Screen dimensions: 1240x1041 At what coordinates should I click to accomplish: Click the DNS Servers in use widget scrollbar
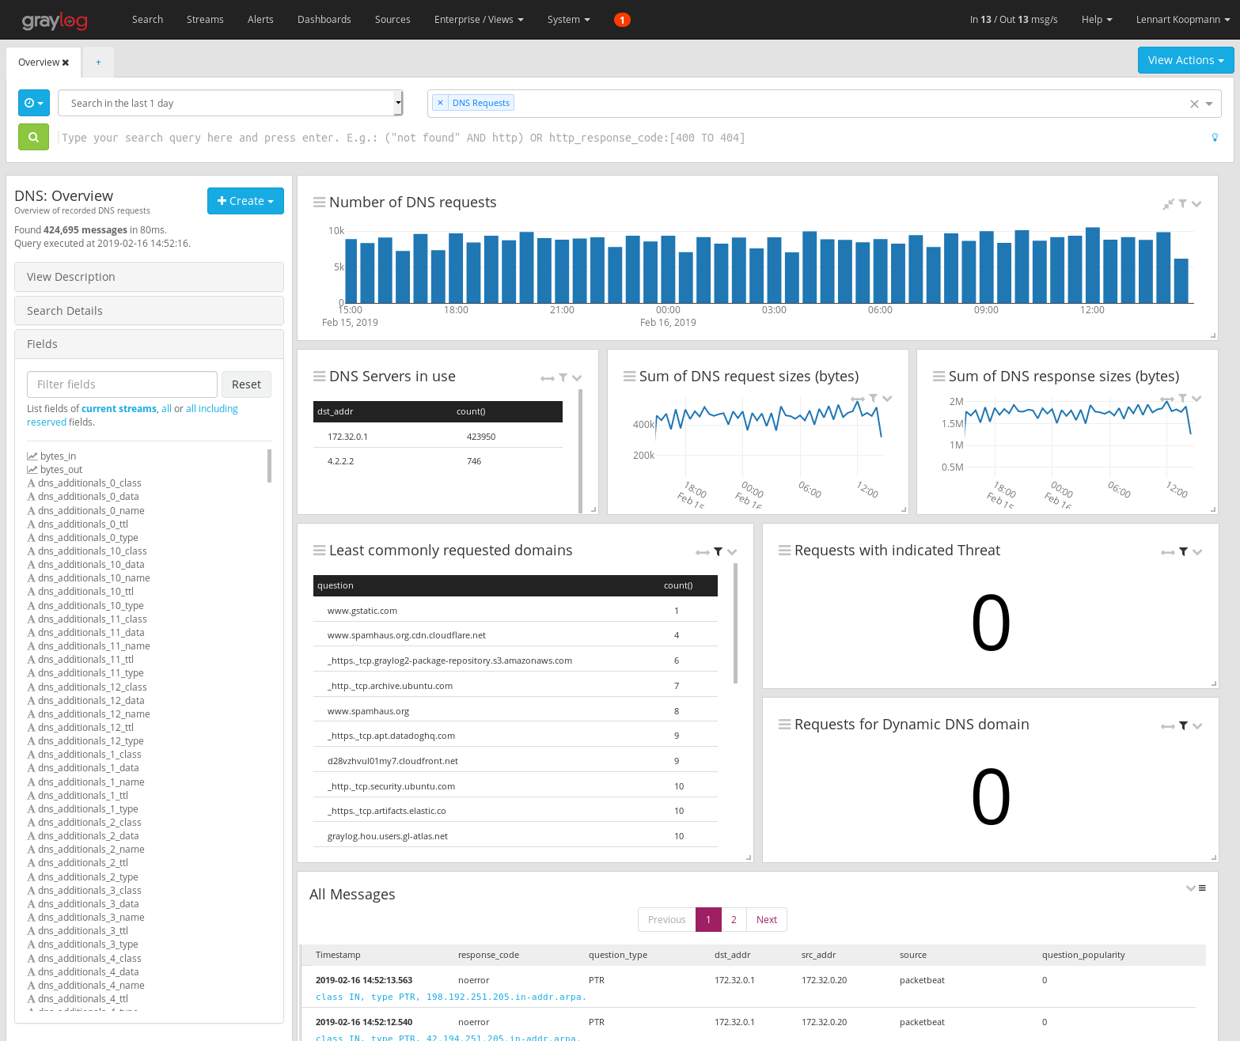point(581,451)
